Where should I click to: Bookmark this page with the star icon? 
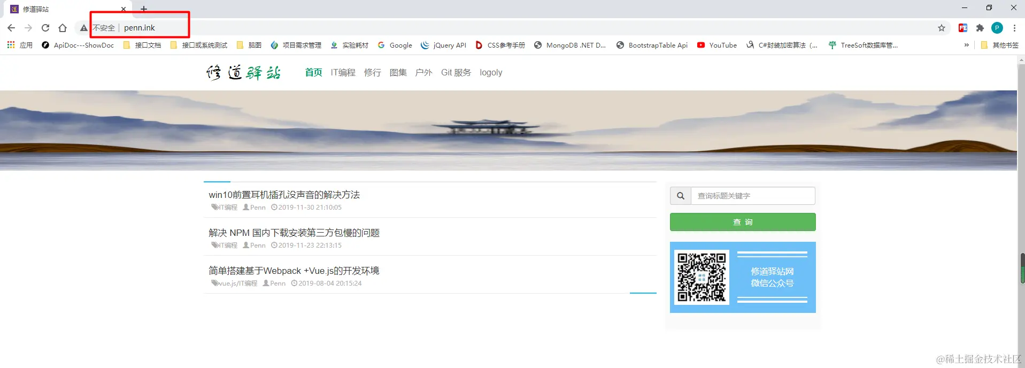[x=942, y=28]
